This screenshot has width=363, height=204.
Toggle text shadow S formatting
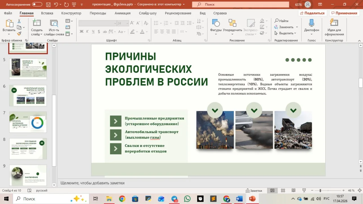[x=99, y=31]
